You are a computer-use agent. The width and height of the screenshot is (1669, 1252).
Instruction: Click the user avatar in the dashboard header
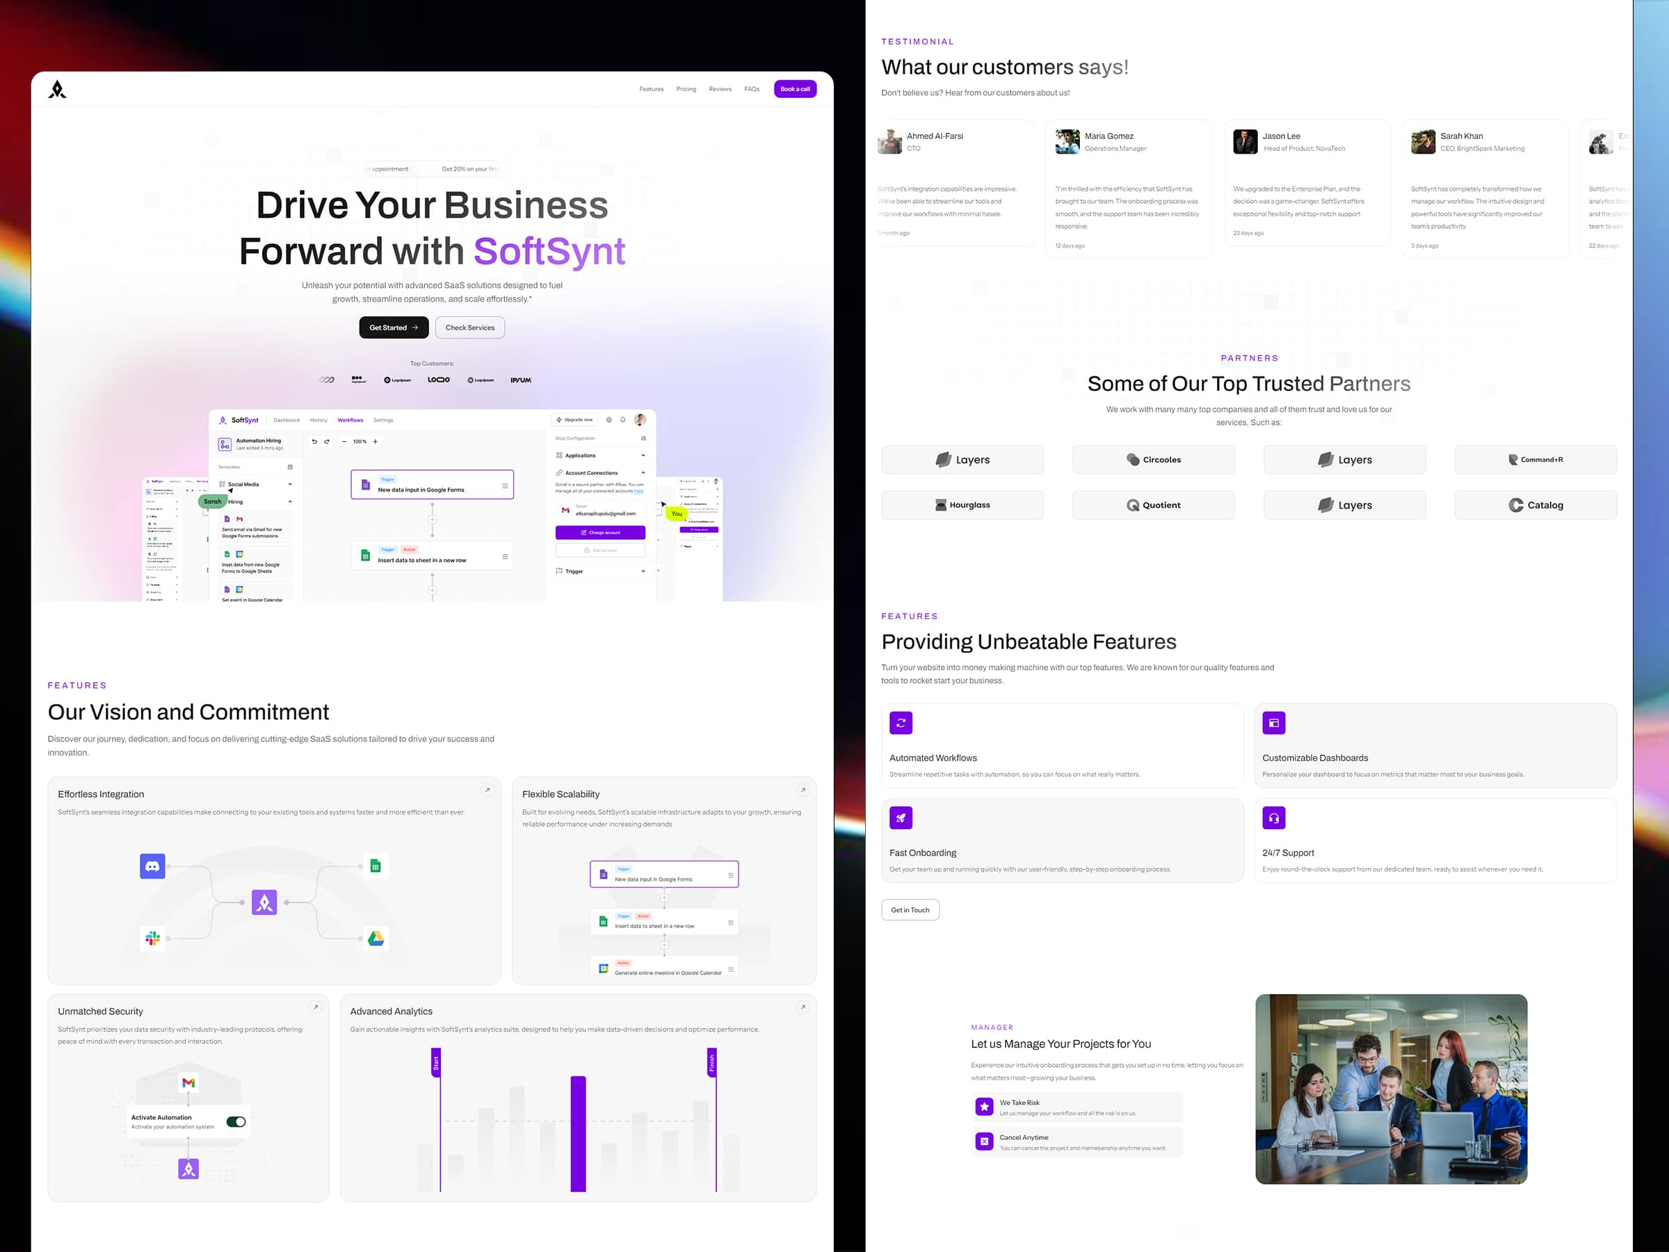pos(640,419)
